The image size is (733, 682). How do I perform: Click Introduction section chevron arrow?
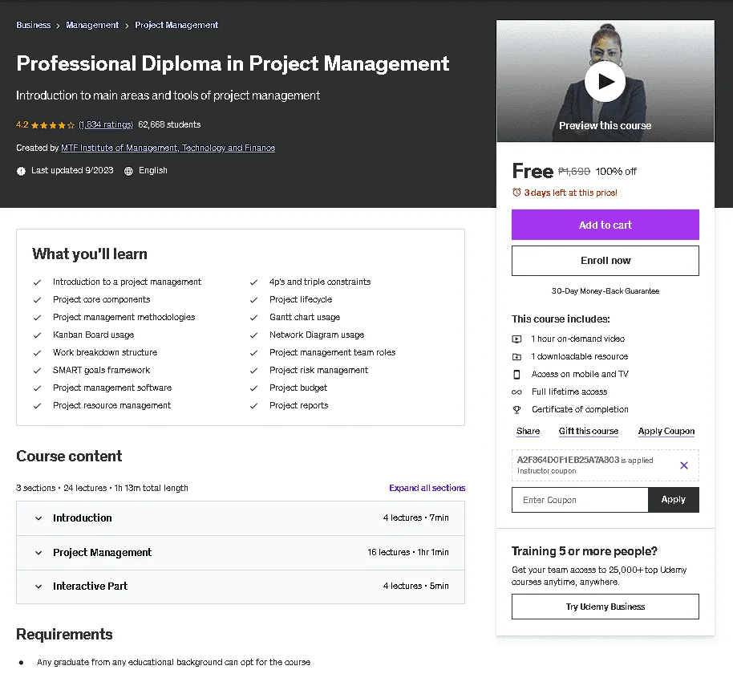[x=38, y=518]
